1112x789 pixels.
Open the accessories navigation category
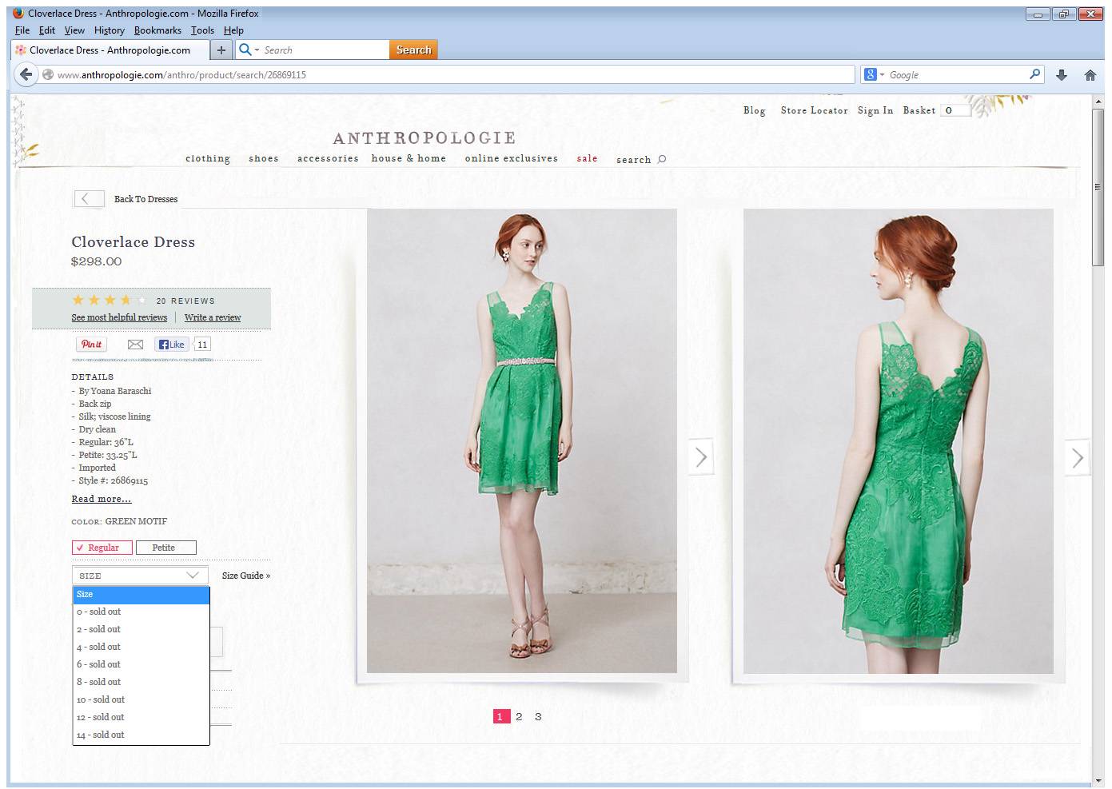328,158
